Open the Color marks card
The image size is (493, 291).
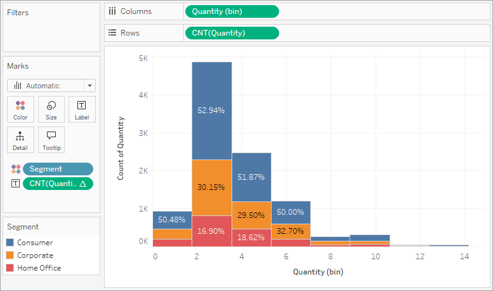click(20, 109)
